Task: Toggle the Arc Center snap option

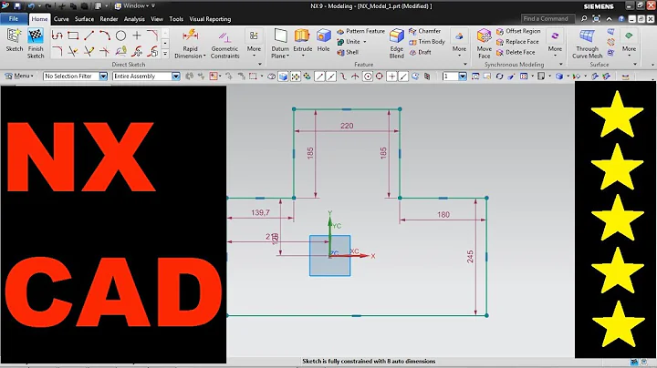Action: tap(368, 77)
